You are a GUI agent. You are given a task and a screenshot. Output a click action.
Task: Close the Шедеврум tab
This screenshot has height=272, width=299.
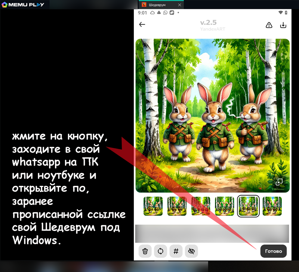click(x=179, y=5)
